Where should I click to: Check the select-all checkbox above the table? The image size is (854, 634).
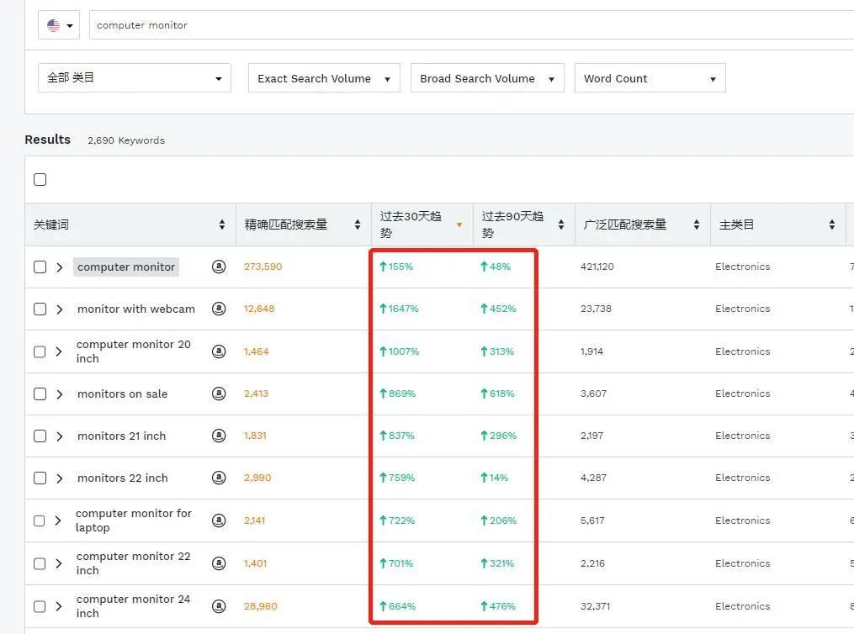pyautogui.click(x=40, y=179)
